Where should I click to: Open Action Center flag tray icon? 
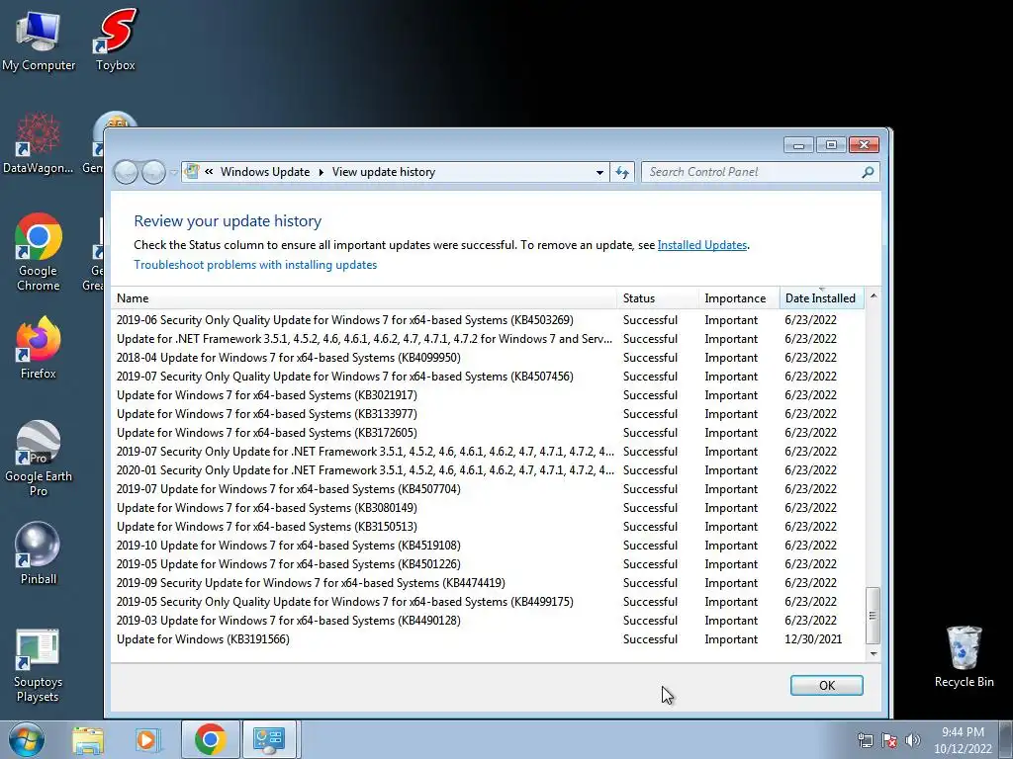click(889, 740)
